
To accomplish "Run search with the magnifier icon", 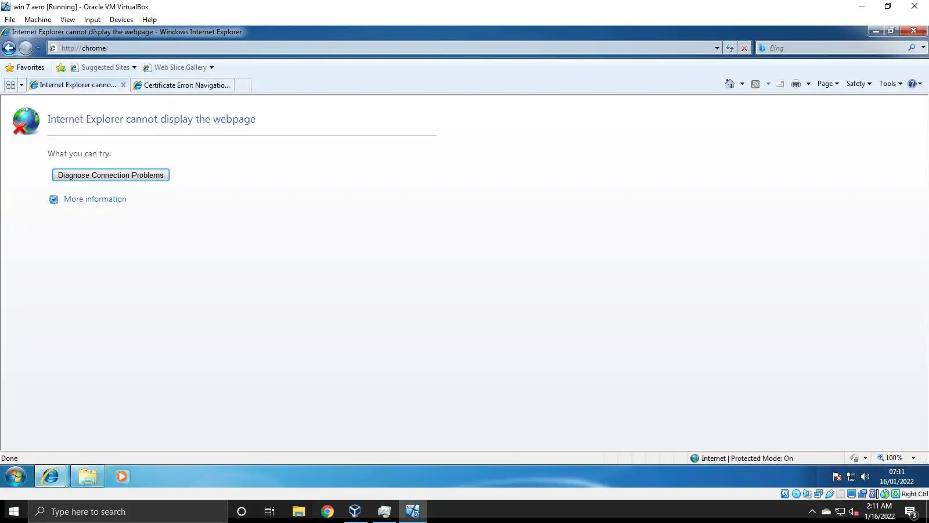I will 912,48.
